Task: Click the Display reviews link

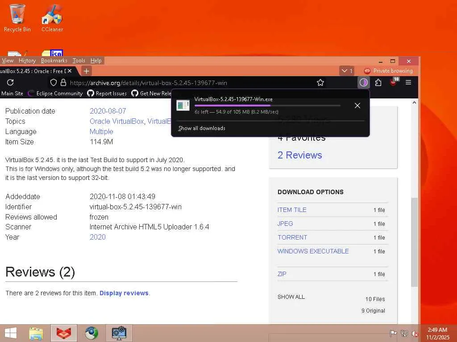Action: click(x=124, y=293)
